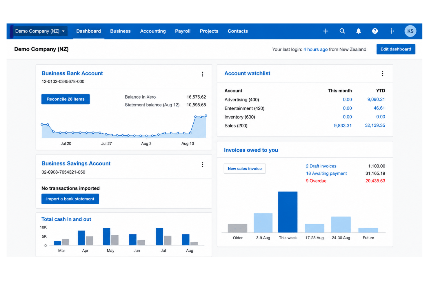Click Sales (200) account row label
The width and height of the screenshot is (429, 286).
(236, 126)
